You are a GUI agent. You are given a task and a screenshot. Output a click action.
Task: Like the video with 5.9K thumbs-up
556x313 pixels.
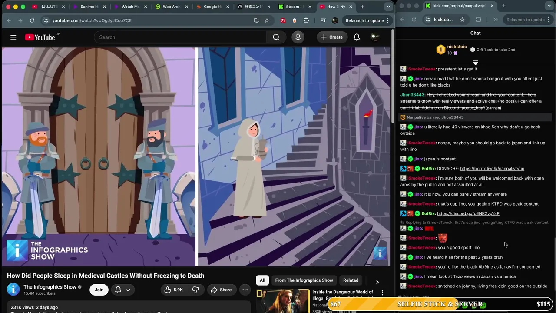pos(173,290)
